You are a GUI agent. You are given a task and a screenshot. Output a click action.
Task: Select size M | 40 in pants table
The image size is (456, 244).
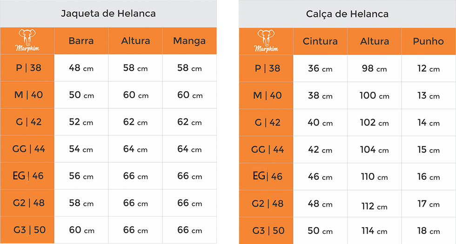(267, 95)
